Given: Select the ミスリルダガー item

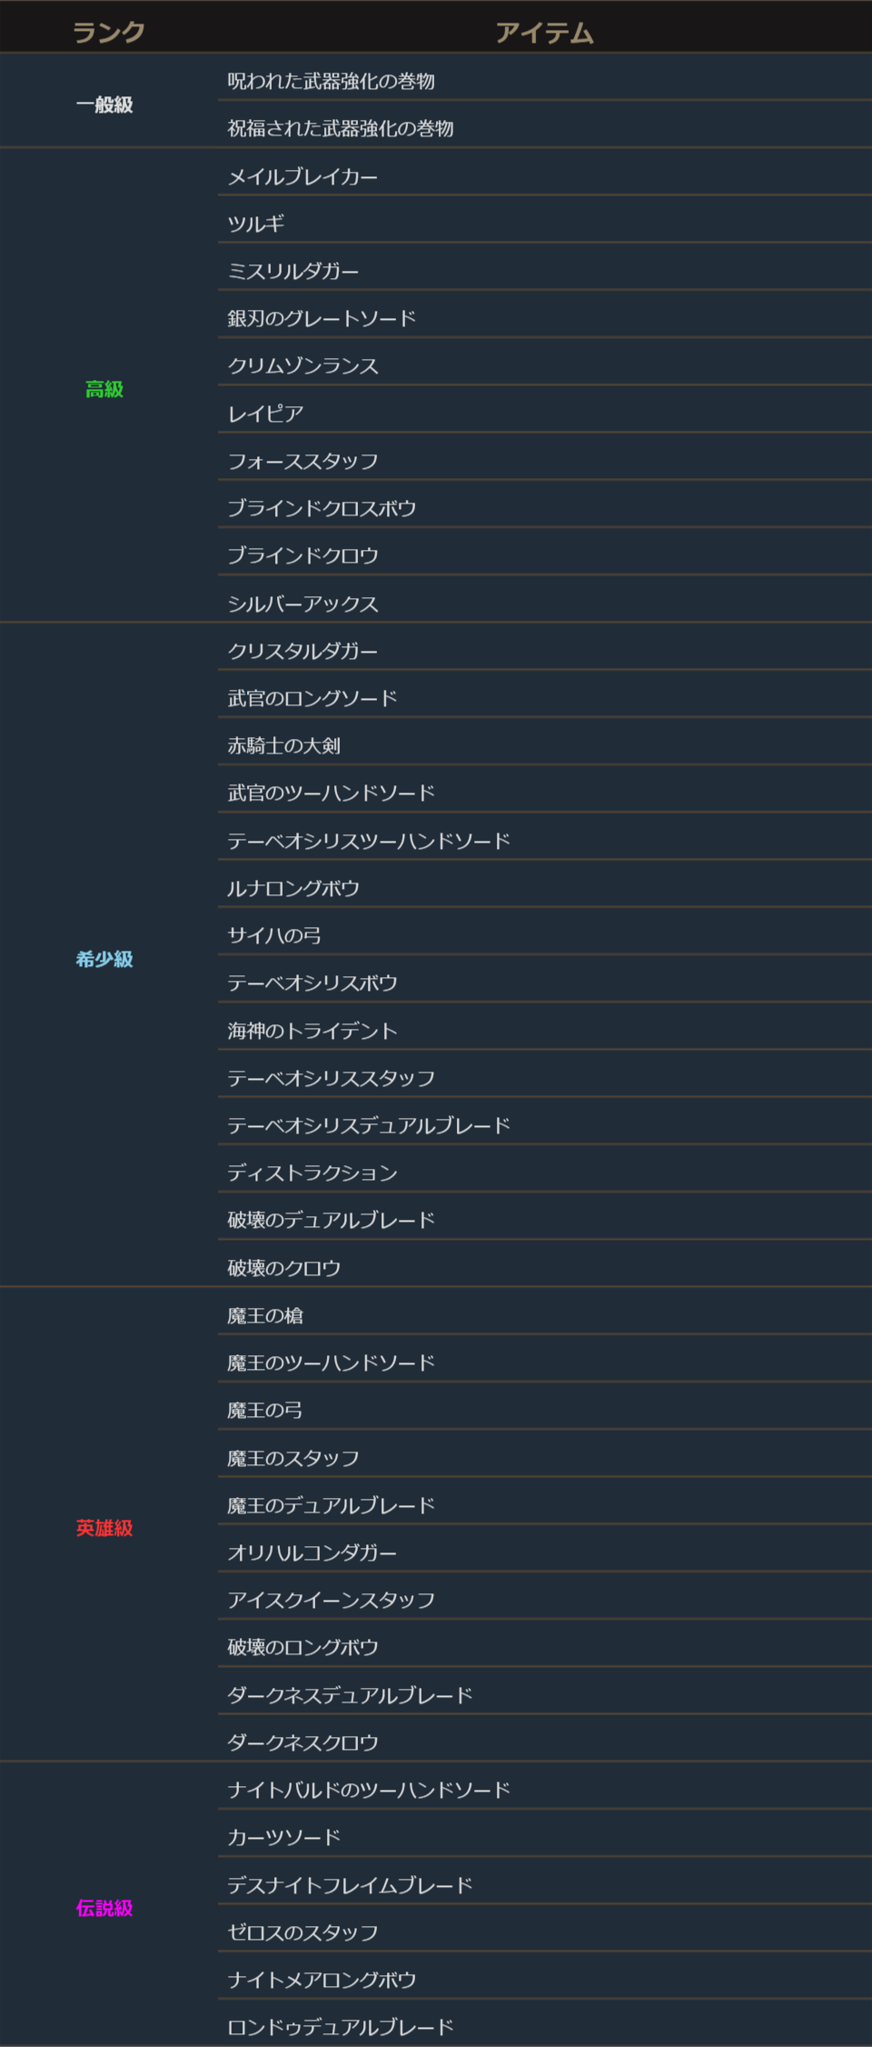Looking at the screenshot, I should (x=293, y=271).
